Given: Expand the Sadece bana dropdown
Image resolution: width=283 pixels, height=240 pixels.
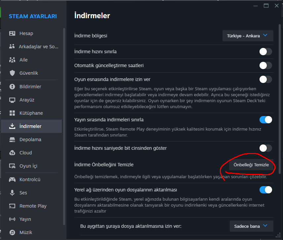Looking at the screenshot, I should click(x=251, y=226).
